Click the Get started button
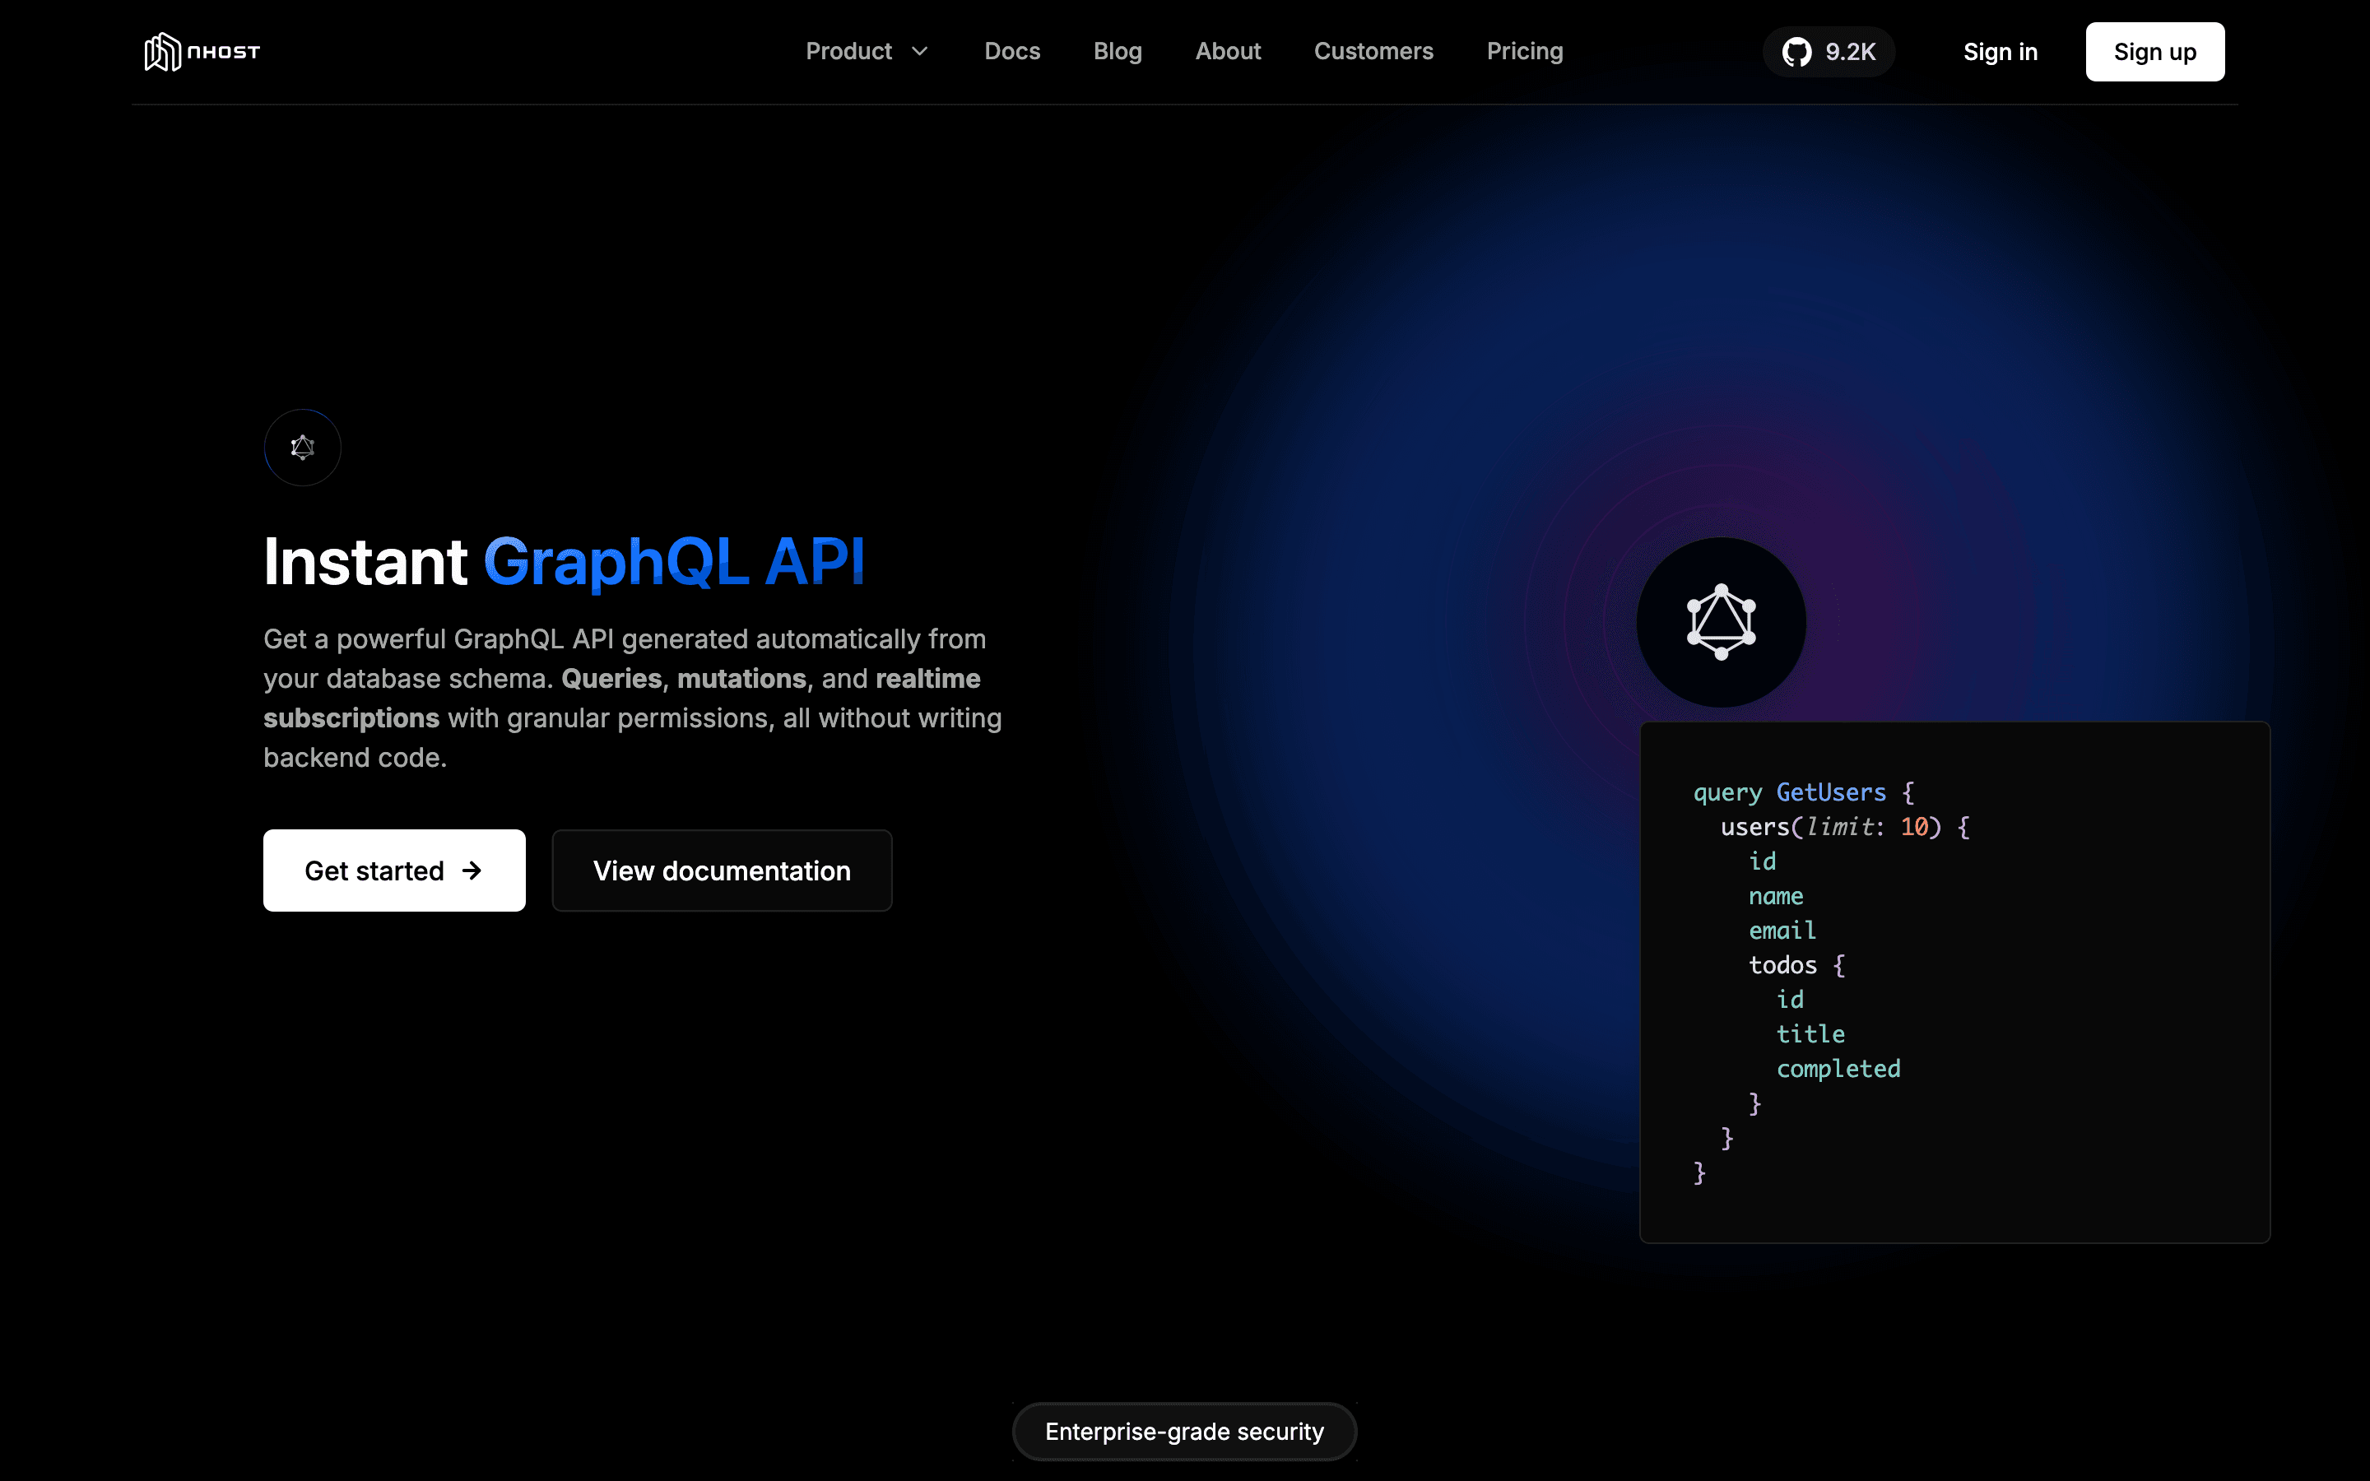The width and height of the screenshot is (2370, 1481). click(393, 870)
